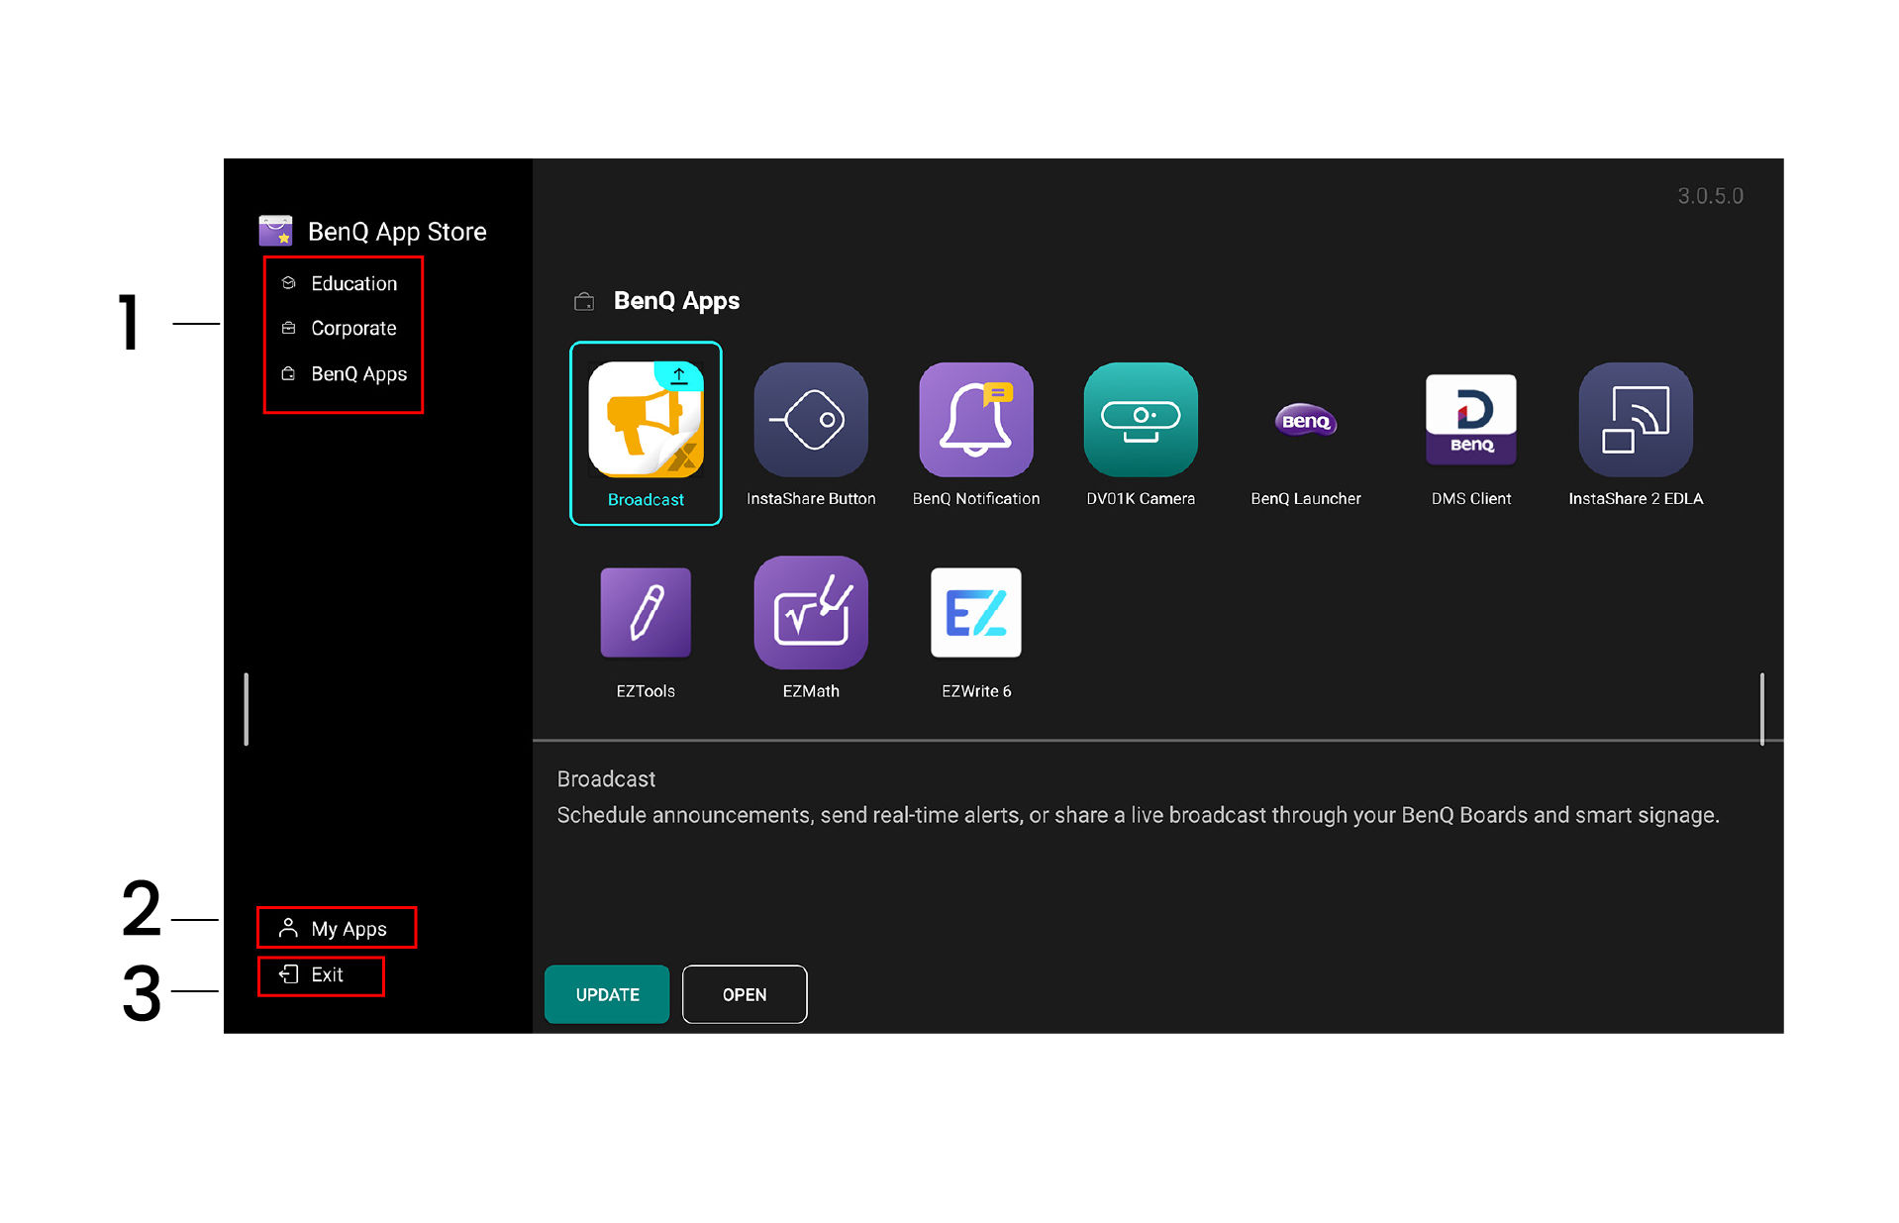1899x1223 pixels.
Task: Exit the BenQ App Store
Action: [326, 975]
